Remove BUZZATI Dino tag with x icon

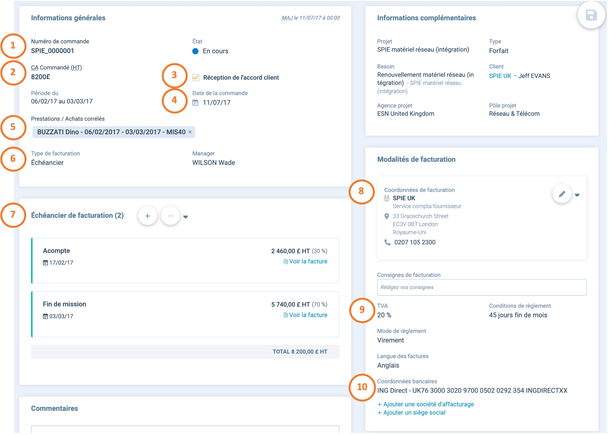[190, 132]
